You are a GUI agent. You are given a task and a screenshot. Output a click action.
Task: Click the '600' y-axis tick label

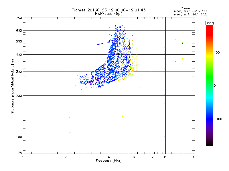19,30
